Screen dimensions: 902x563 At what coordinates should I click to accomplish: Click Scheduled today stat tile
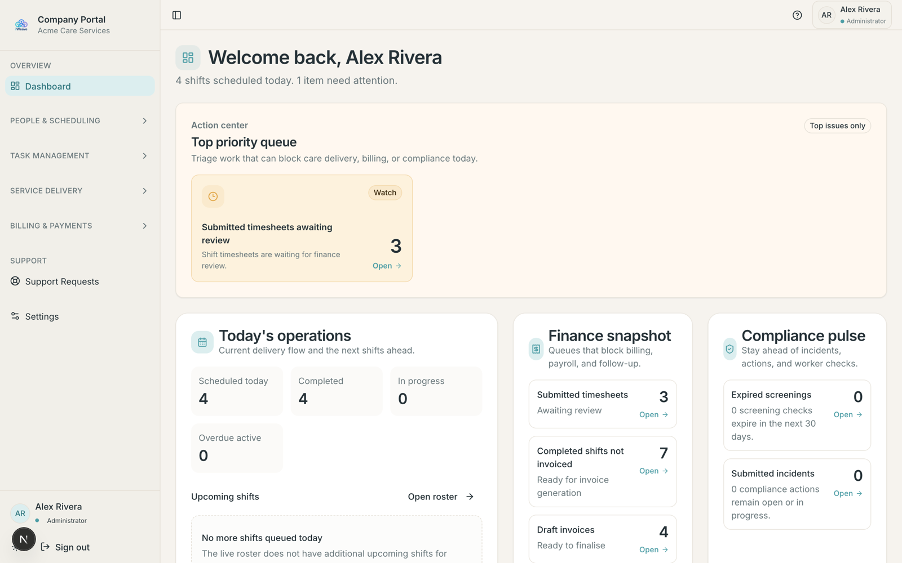pyautogui.click(x=237, y=391)
